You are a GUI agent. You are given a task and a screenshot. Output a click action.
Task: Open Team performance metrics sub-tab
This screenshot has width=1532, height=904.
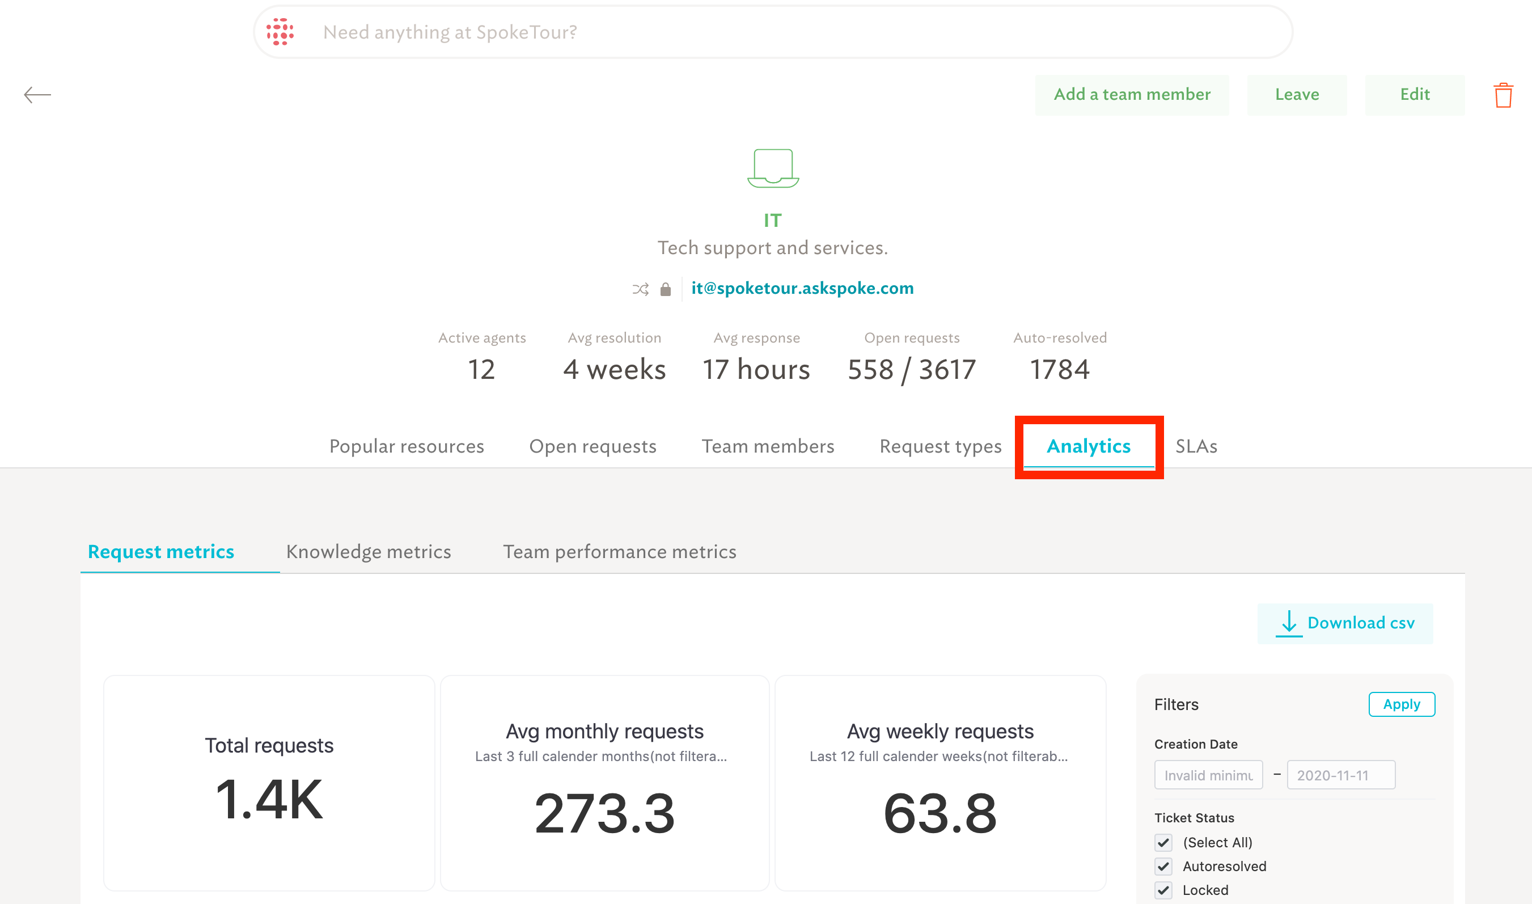[x=619, y=551]
